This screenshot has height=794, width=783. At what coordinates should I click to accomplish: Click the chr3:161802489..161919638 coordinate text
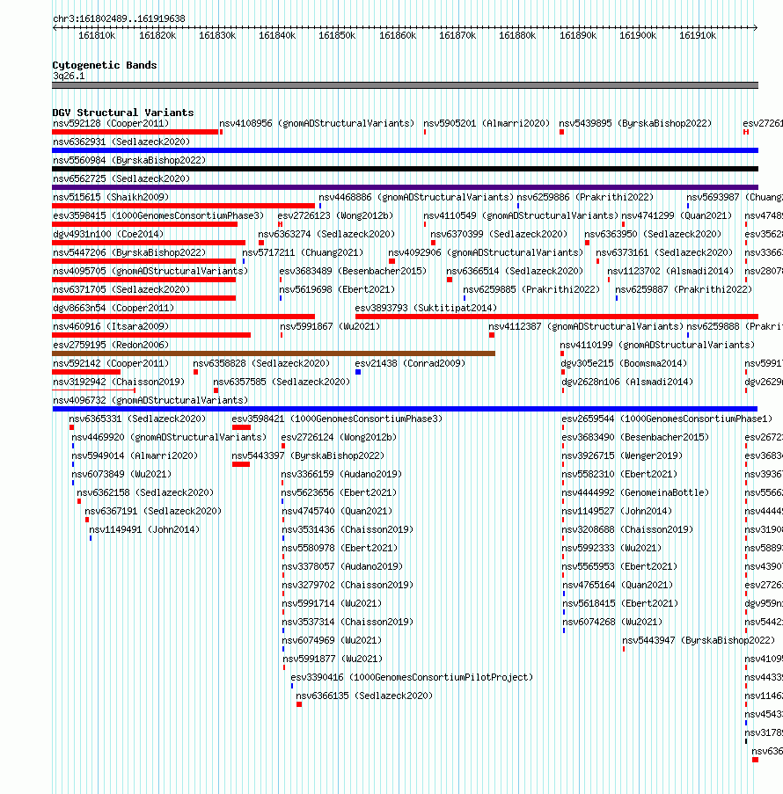pyautogui.click(x=119, y=18)
